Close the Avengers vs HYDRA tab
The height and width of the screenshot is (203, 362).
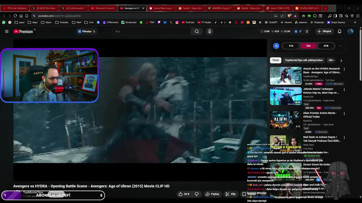[x=143, y=8]
